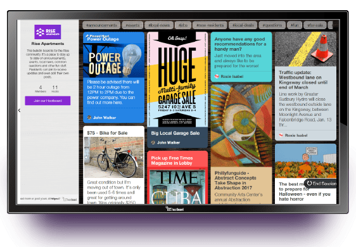Click Roxie Isabel avatar on traffic update

[x=281, y=135]
